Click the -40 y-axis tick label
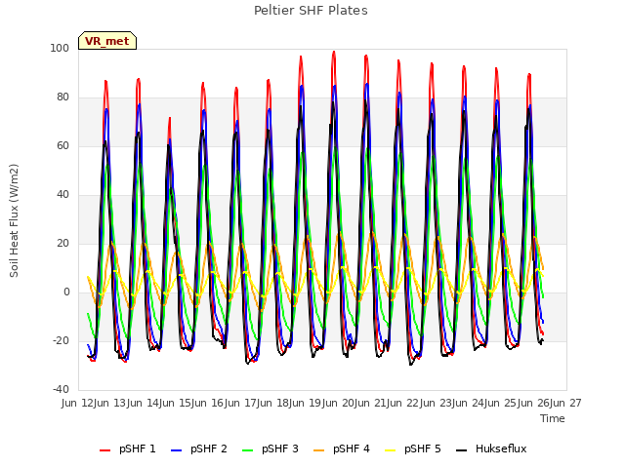This screenshot has width=625, height=468. pyautogui.click(x=61, y=389)
